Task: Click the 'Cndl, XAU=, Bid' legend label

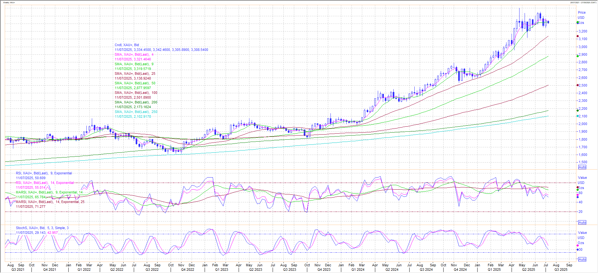Action: (127, 45)
